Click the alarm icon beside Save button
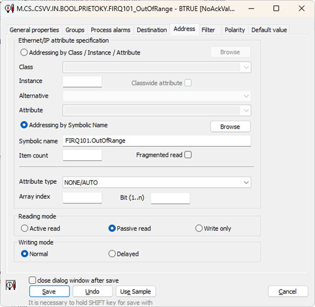Viewport: 315px width, 307px height. [11, 285]
